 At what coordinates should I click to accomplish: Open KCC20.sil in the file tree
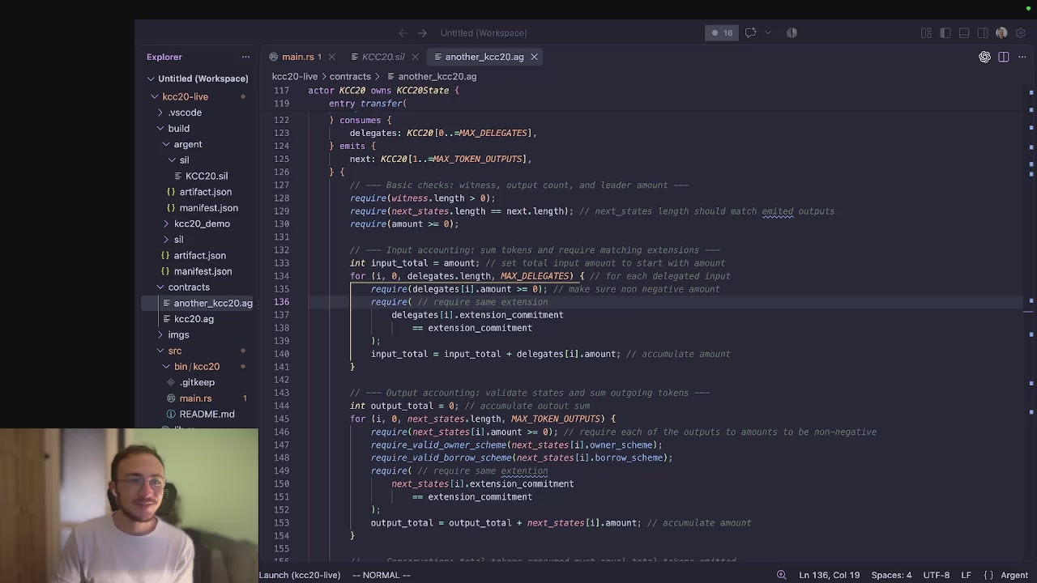[x=206, y=176]
